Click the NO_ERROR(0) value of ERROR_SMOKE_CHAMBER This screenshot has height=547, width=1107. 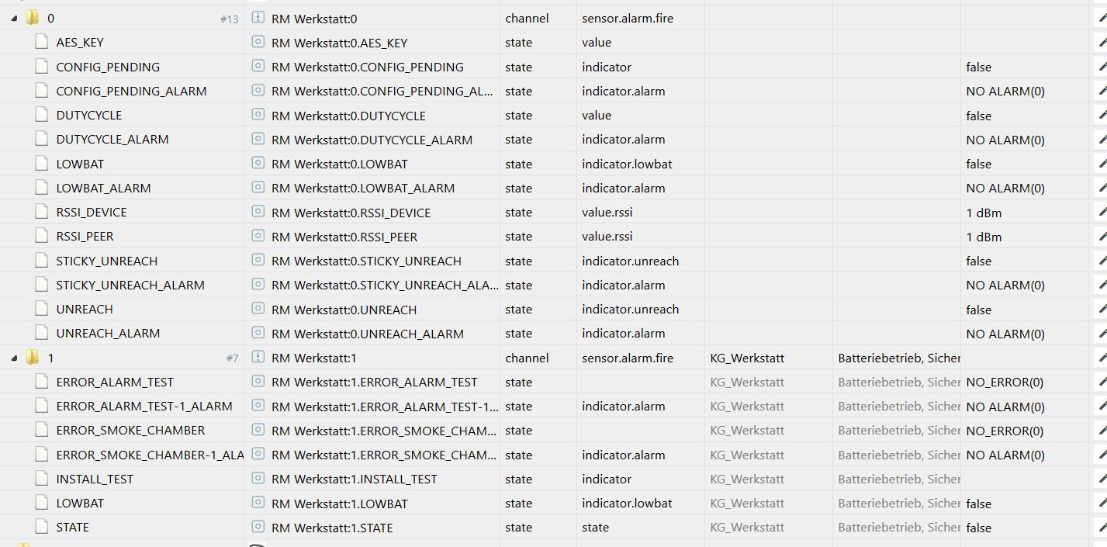1005,431
